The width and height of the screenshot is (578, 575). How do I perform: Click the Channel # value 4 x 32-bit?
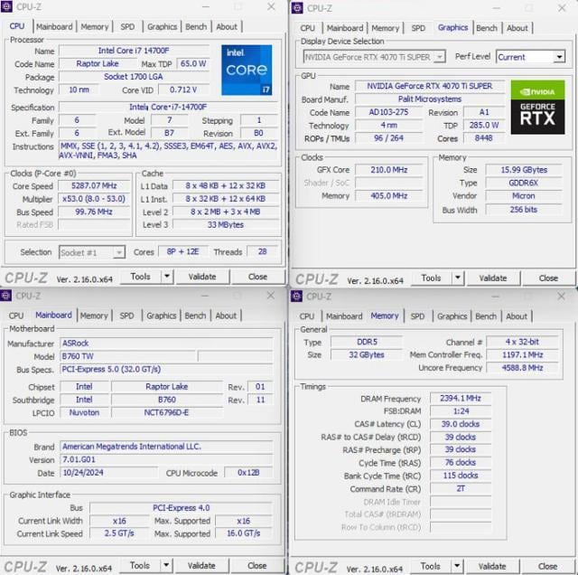522,342
